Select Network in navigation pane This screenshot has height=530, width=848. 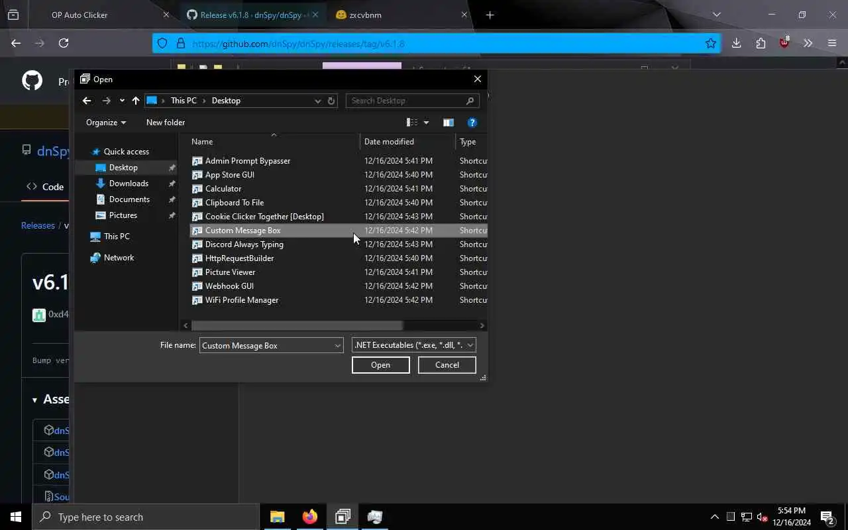[x=119, y=258]
